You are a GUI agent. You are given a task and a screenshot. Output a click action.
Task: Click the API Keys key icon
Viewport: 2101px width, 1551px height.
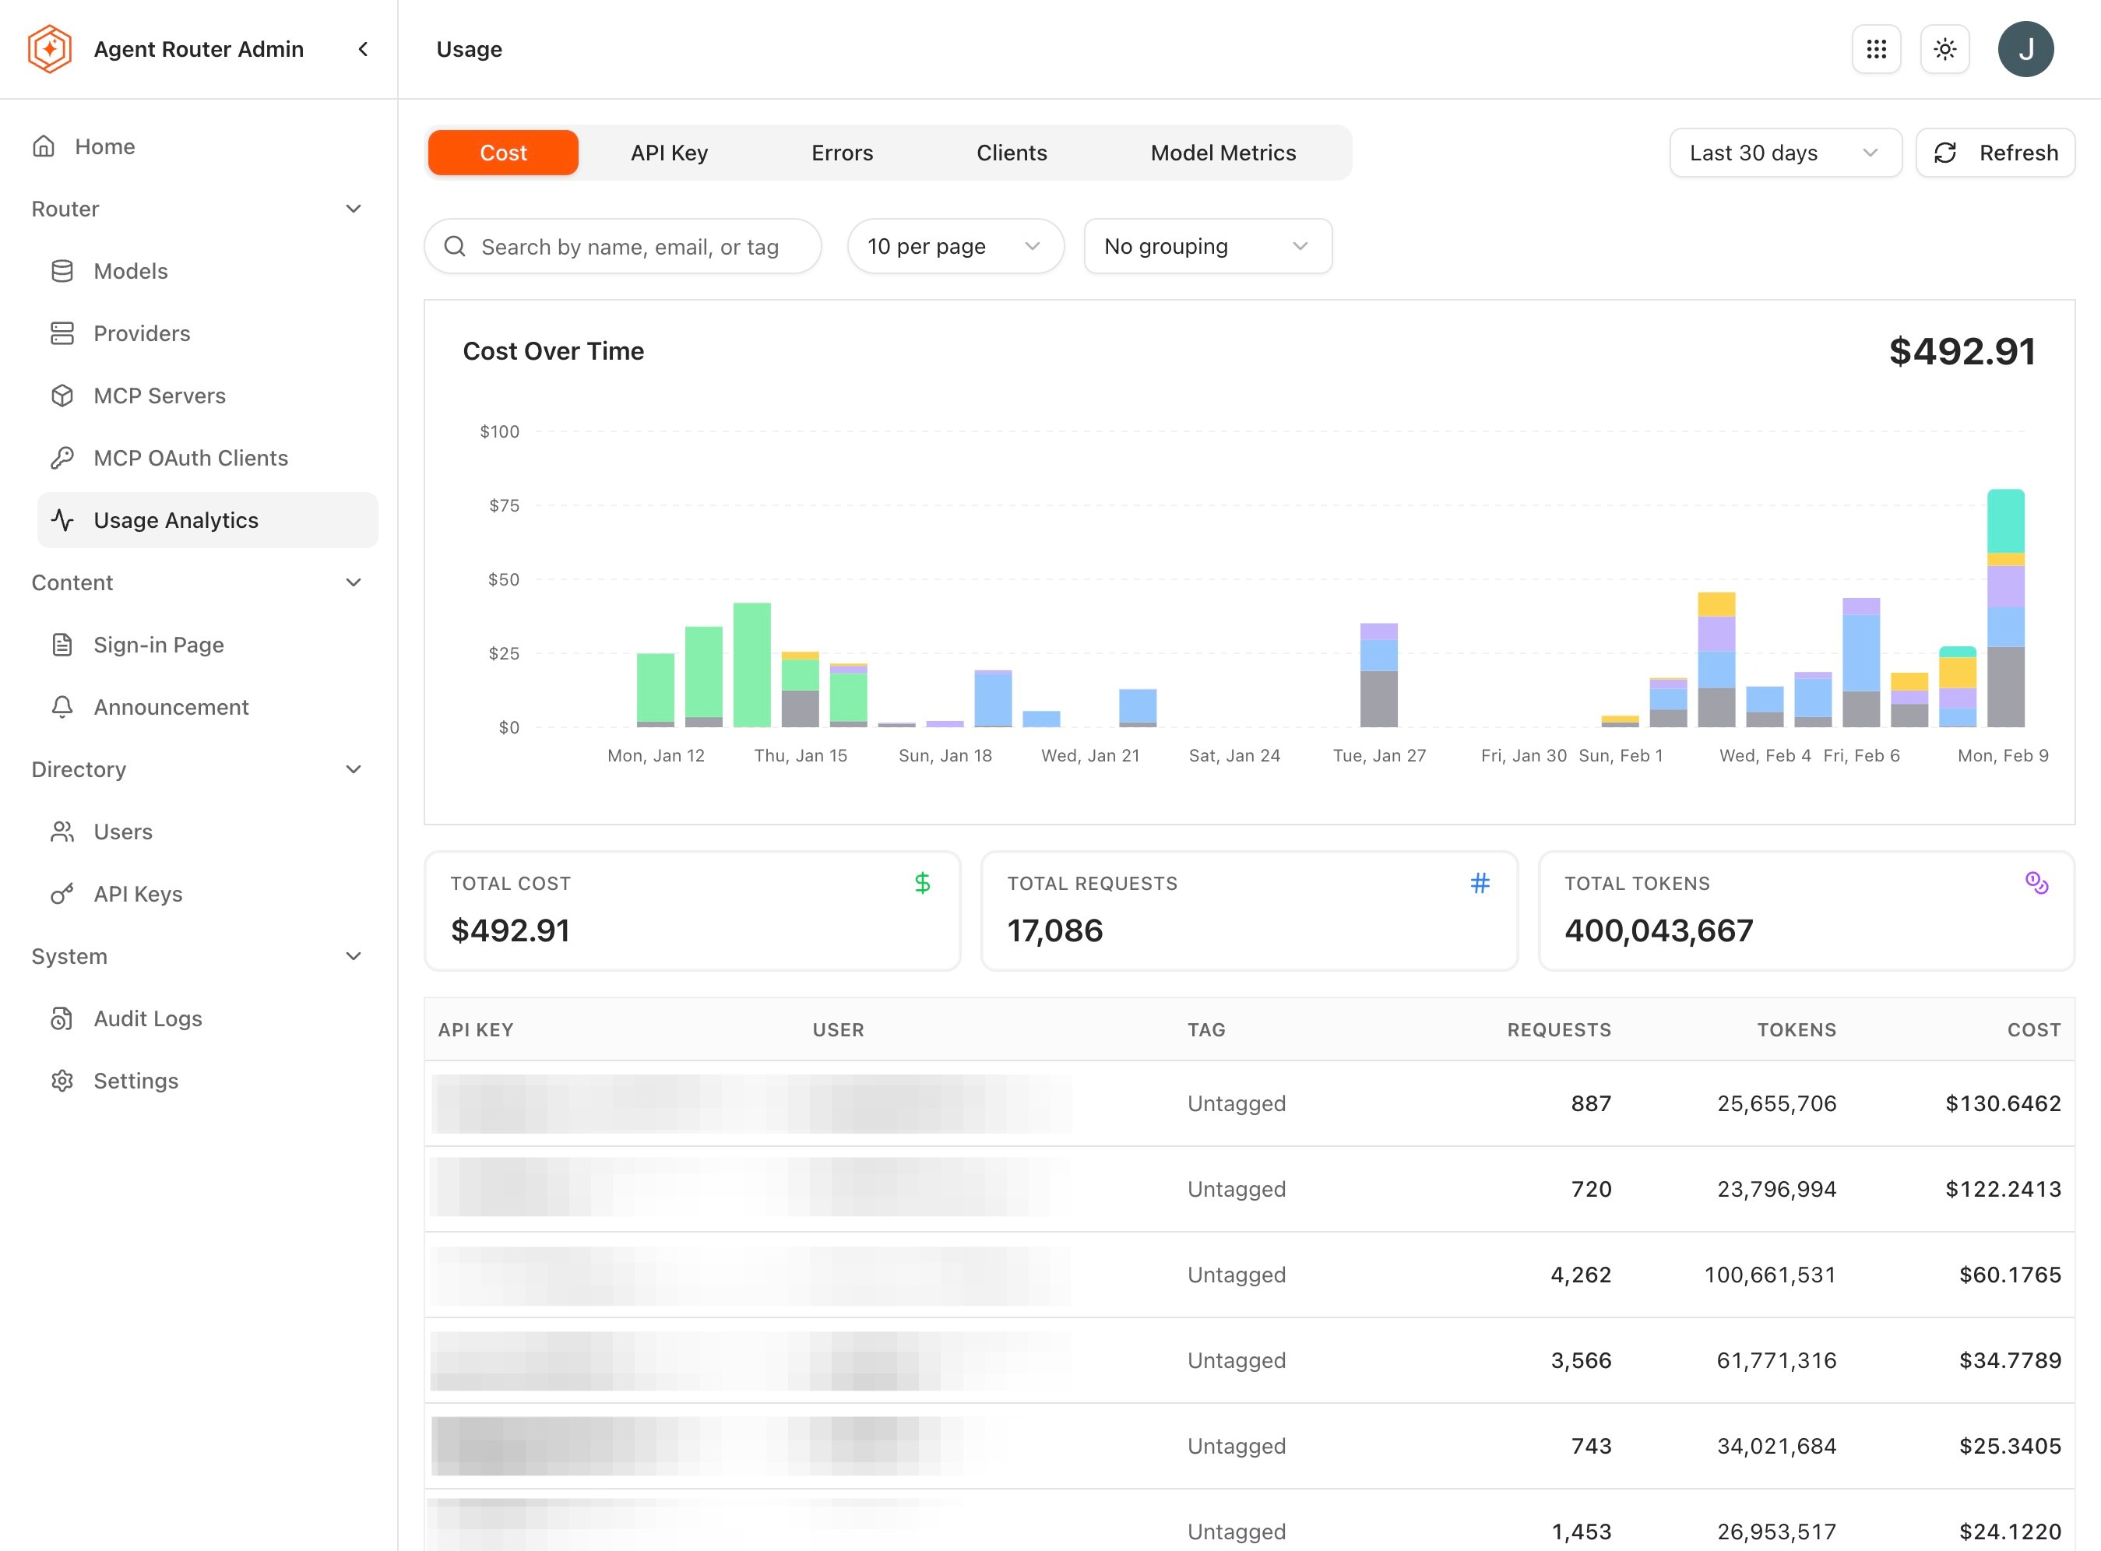coord(62,894)
